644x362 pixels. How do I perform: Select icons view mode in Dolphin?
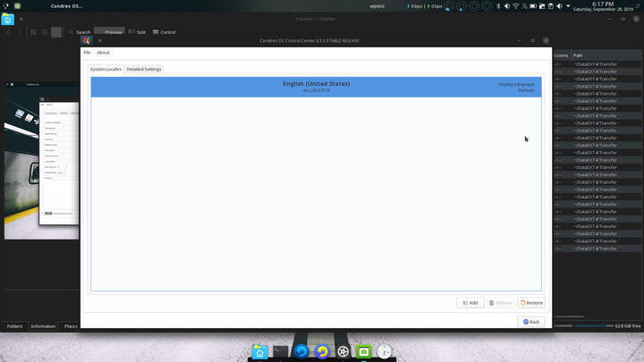pyautogui.click(x=34, y=32)
